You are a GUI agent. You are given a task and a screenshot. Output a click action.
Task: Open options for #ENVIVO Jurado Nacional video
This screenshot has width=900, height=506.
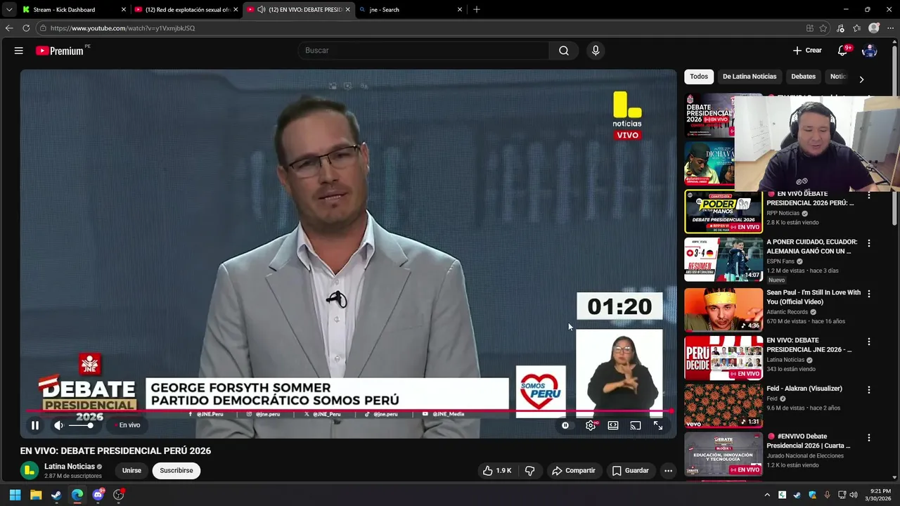click(869, 437)
